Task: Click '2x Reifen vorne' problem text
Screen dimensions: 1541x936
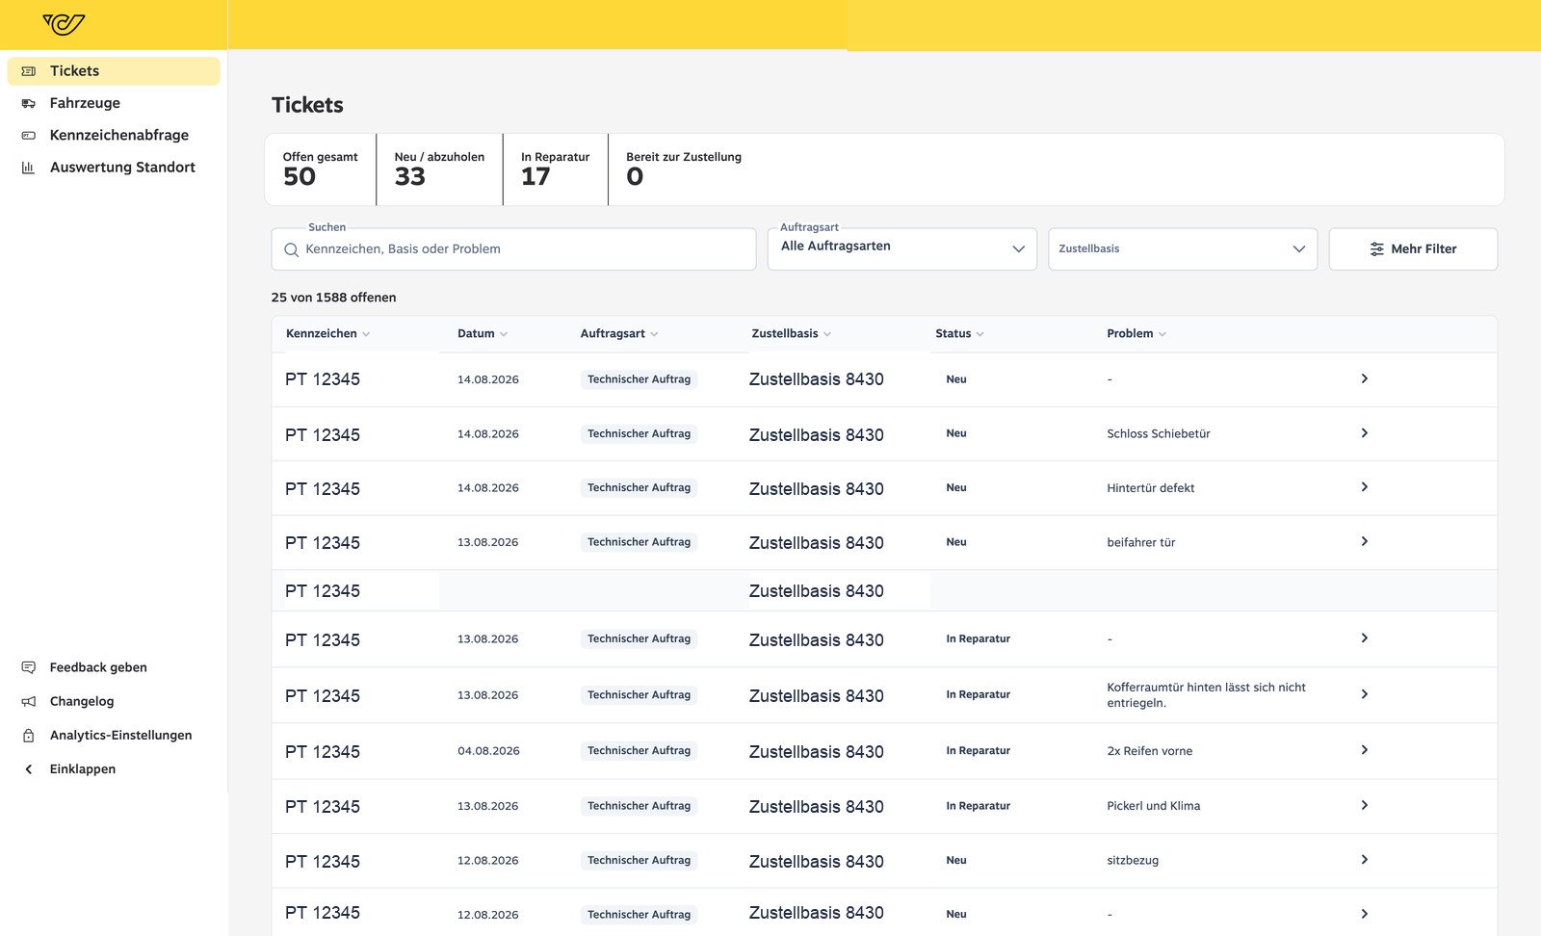Action: point(1150,751)
